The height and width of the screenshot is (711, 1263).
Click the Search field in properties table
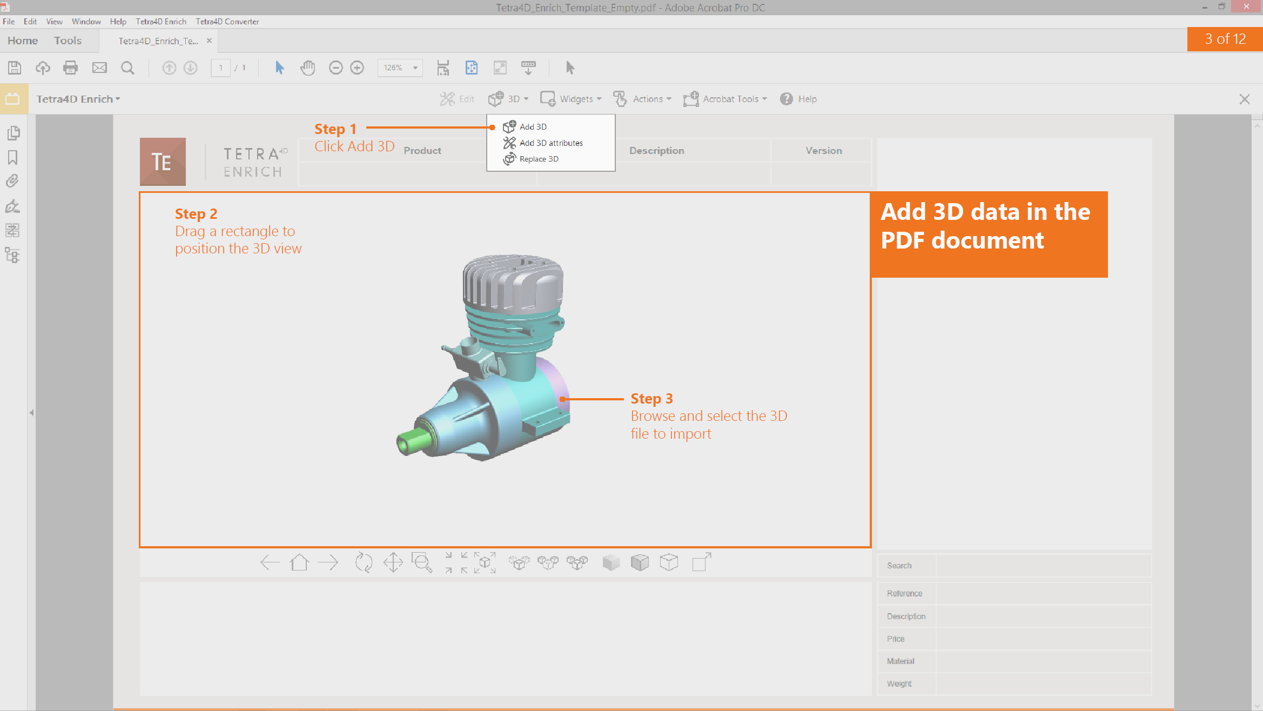tap(1043, 566)
